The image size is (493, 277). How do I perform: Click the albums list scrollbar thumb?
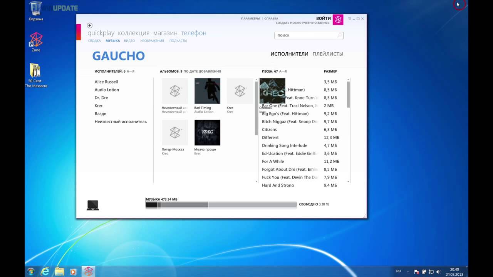257,108
